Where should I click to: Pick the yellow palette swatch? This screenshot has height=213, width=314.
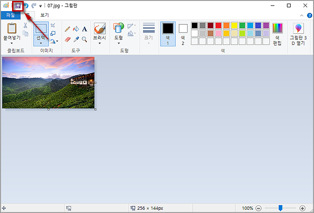[x=234, y=25]
